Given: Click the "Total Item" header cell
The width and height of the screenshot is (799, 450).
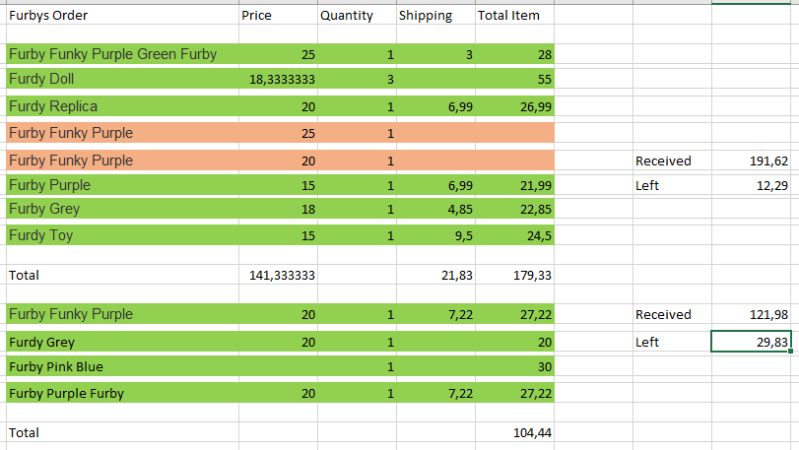Looking at the screenshot, I should click(x=508, y=16).
